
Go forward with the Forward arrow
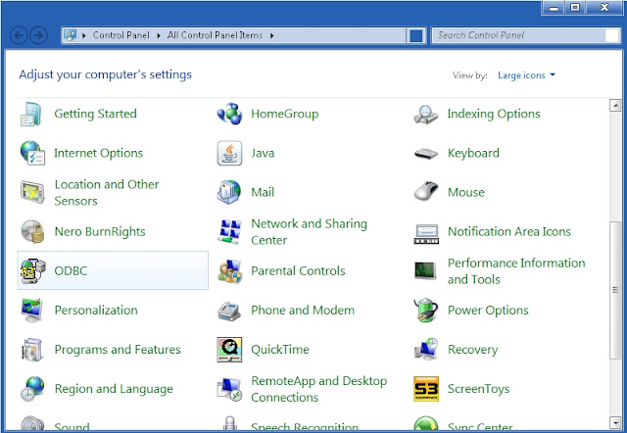tap(38, 35)
